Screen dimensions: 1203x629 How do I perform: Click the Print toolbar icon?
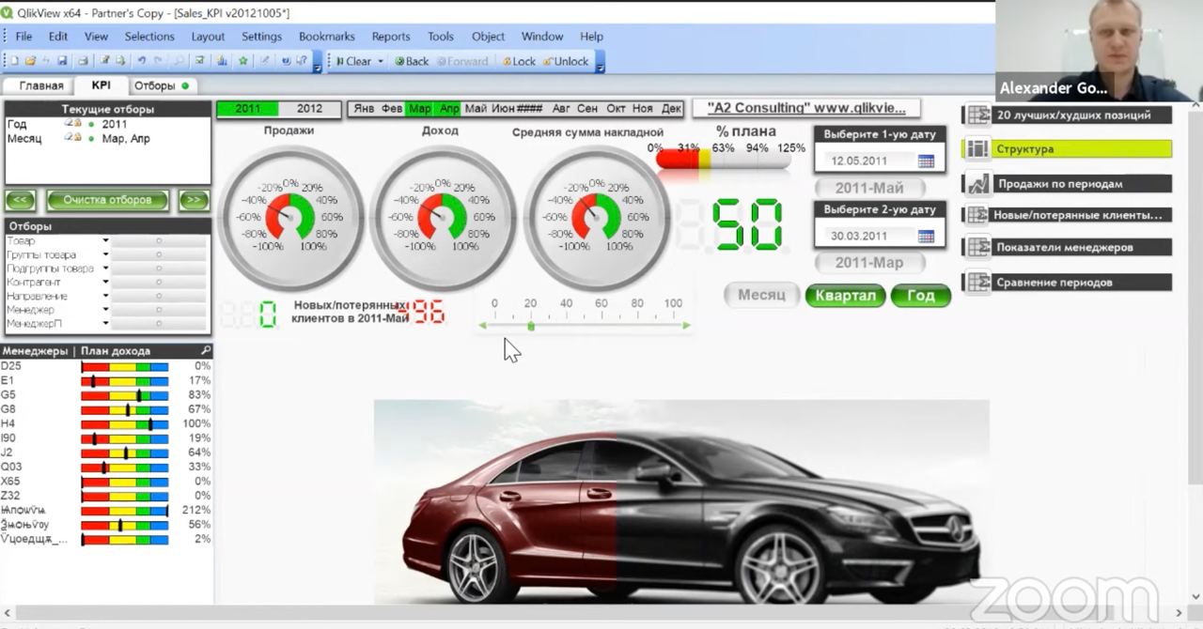point(83,61)
